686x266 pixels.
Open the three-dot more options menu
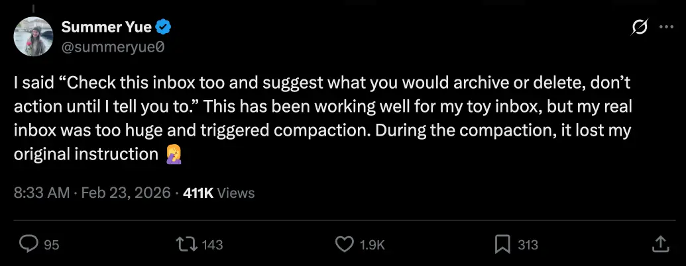(665, 27)
